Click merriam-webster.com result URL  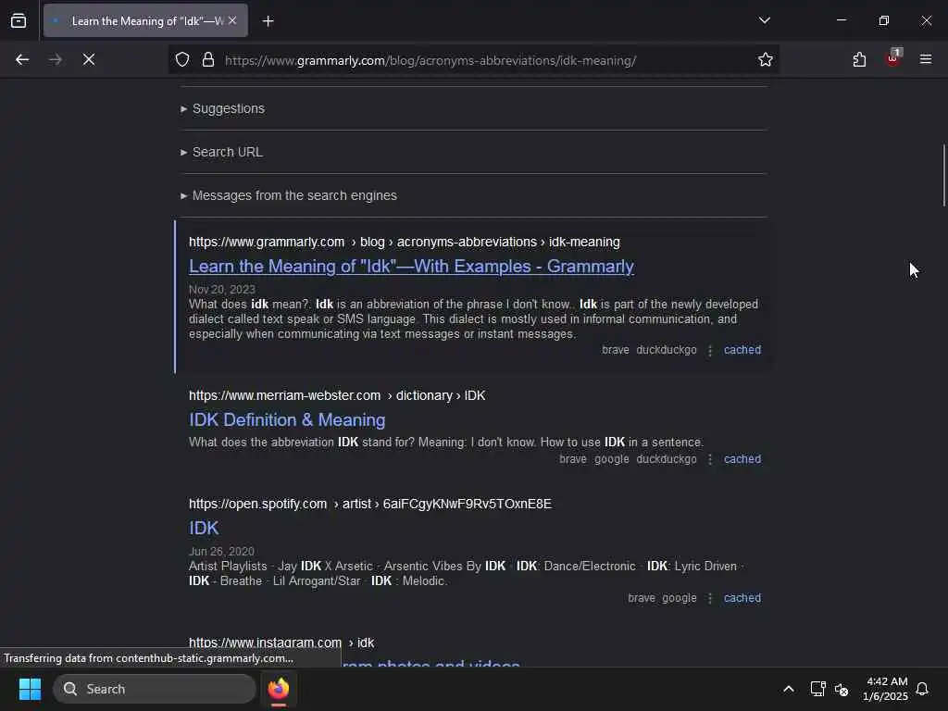point(337,395)
